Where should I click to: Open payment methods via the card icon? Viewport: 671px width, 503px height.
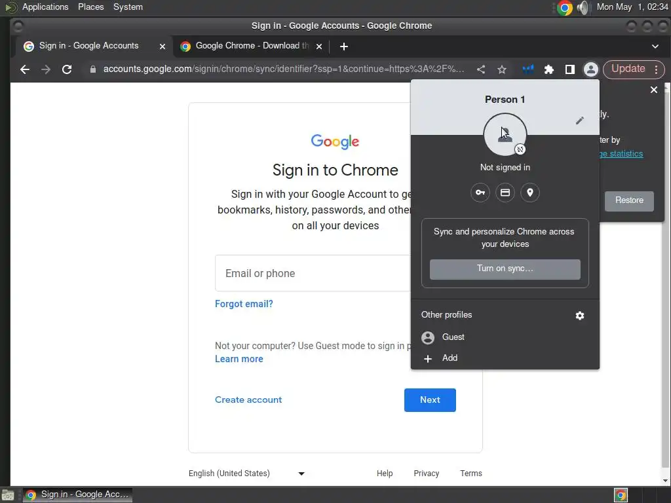click(505, 193)
